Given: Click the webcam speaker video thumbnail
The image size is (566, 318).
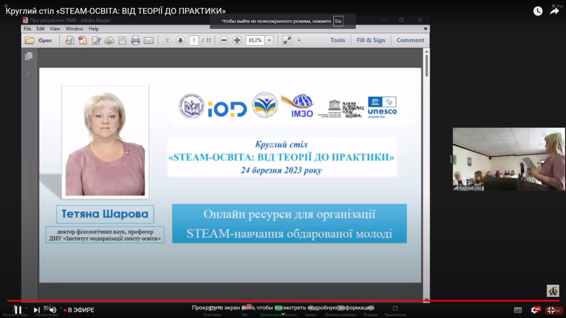Looking at the screenshot, I should click(509, 159).
